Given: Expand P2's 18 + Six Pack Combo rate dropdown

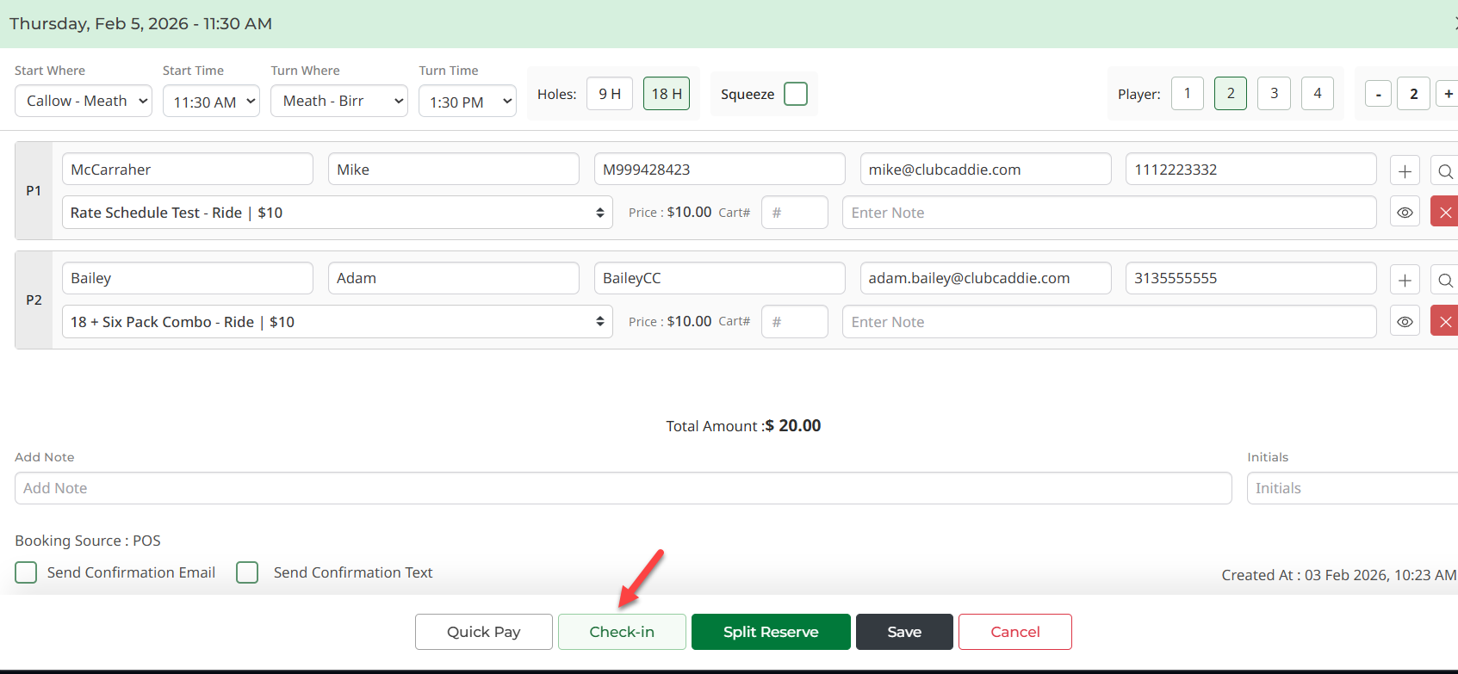Looking at the screenshot, I should (337, 322).
